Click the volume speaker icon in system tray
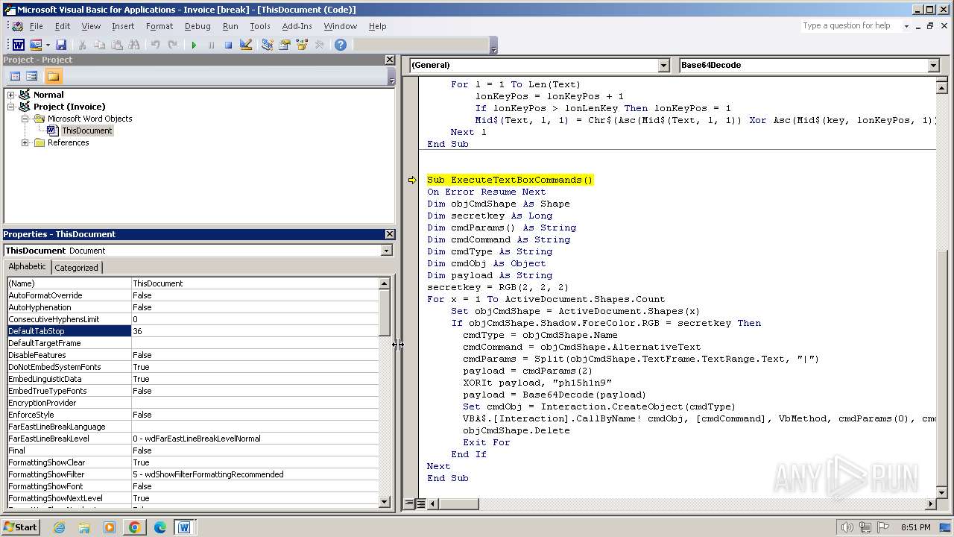 (x=847, y=527)
